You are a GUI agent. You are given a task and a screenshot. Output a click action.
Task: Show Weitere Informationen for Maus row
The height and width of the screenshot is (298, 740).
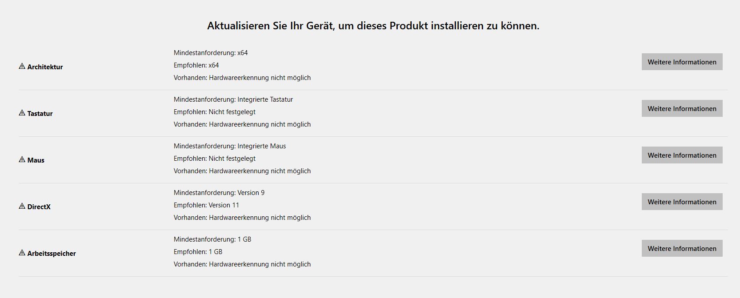[x=682, y=155]
